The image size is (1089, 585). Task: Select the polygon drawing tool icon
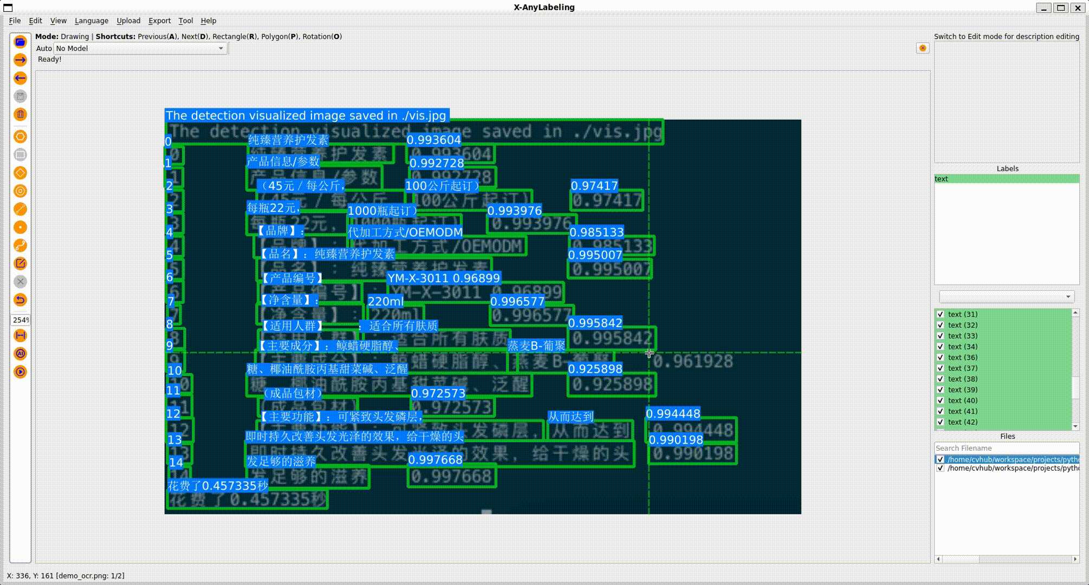(x=20, y=136)
